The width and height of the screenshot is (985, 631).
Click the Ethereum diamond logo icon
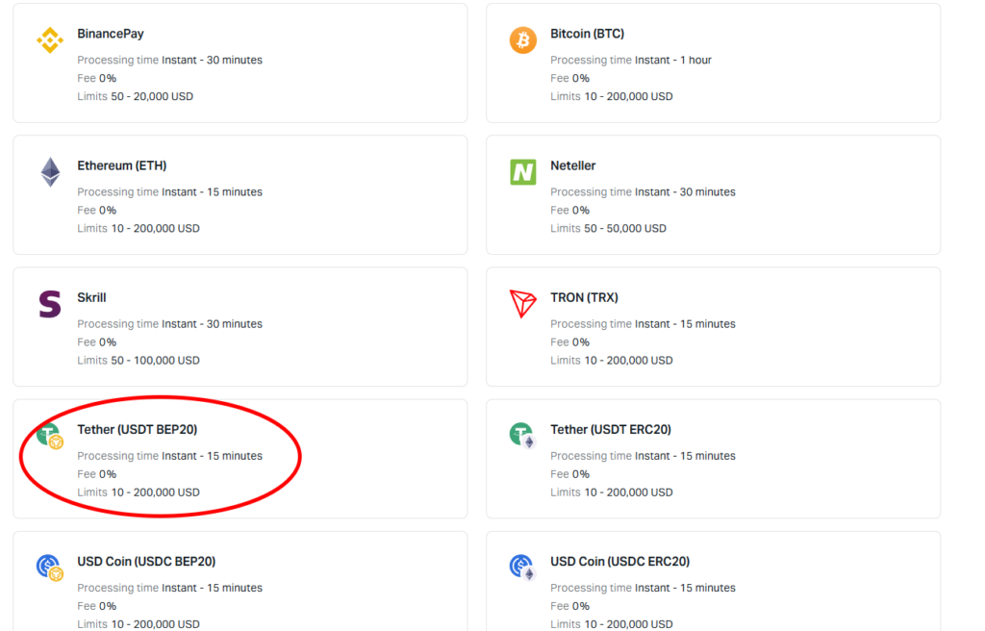point(50,172)
